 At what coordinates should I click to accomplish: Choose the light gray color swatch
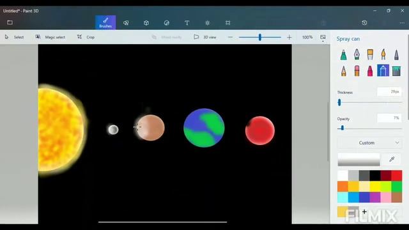click(x=353, y=176)
